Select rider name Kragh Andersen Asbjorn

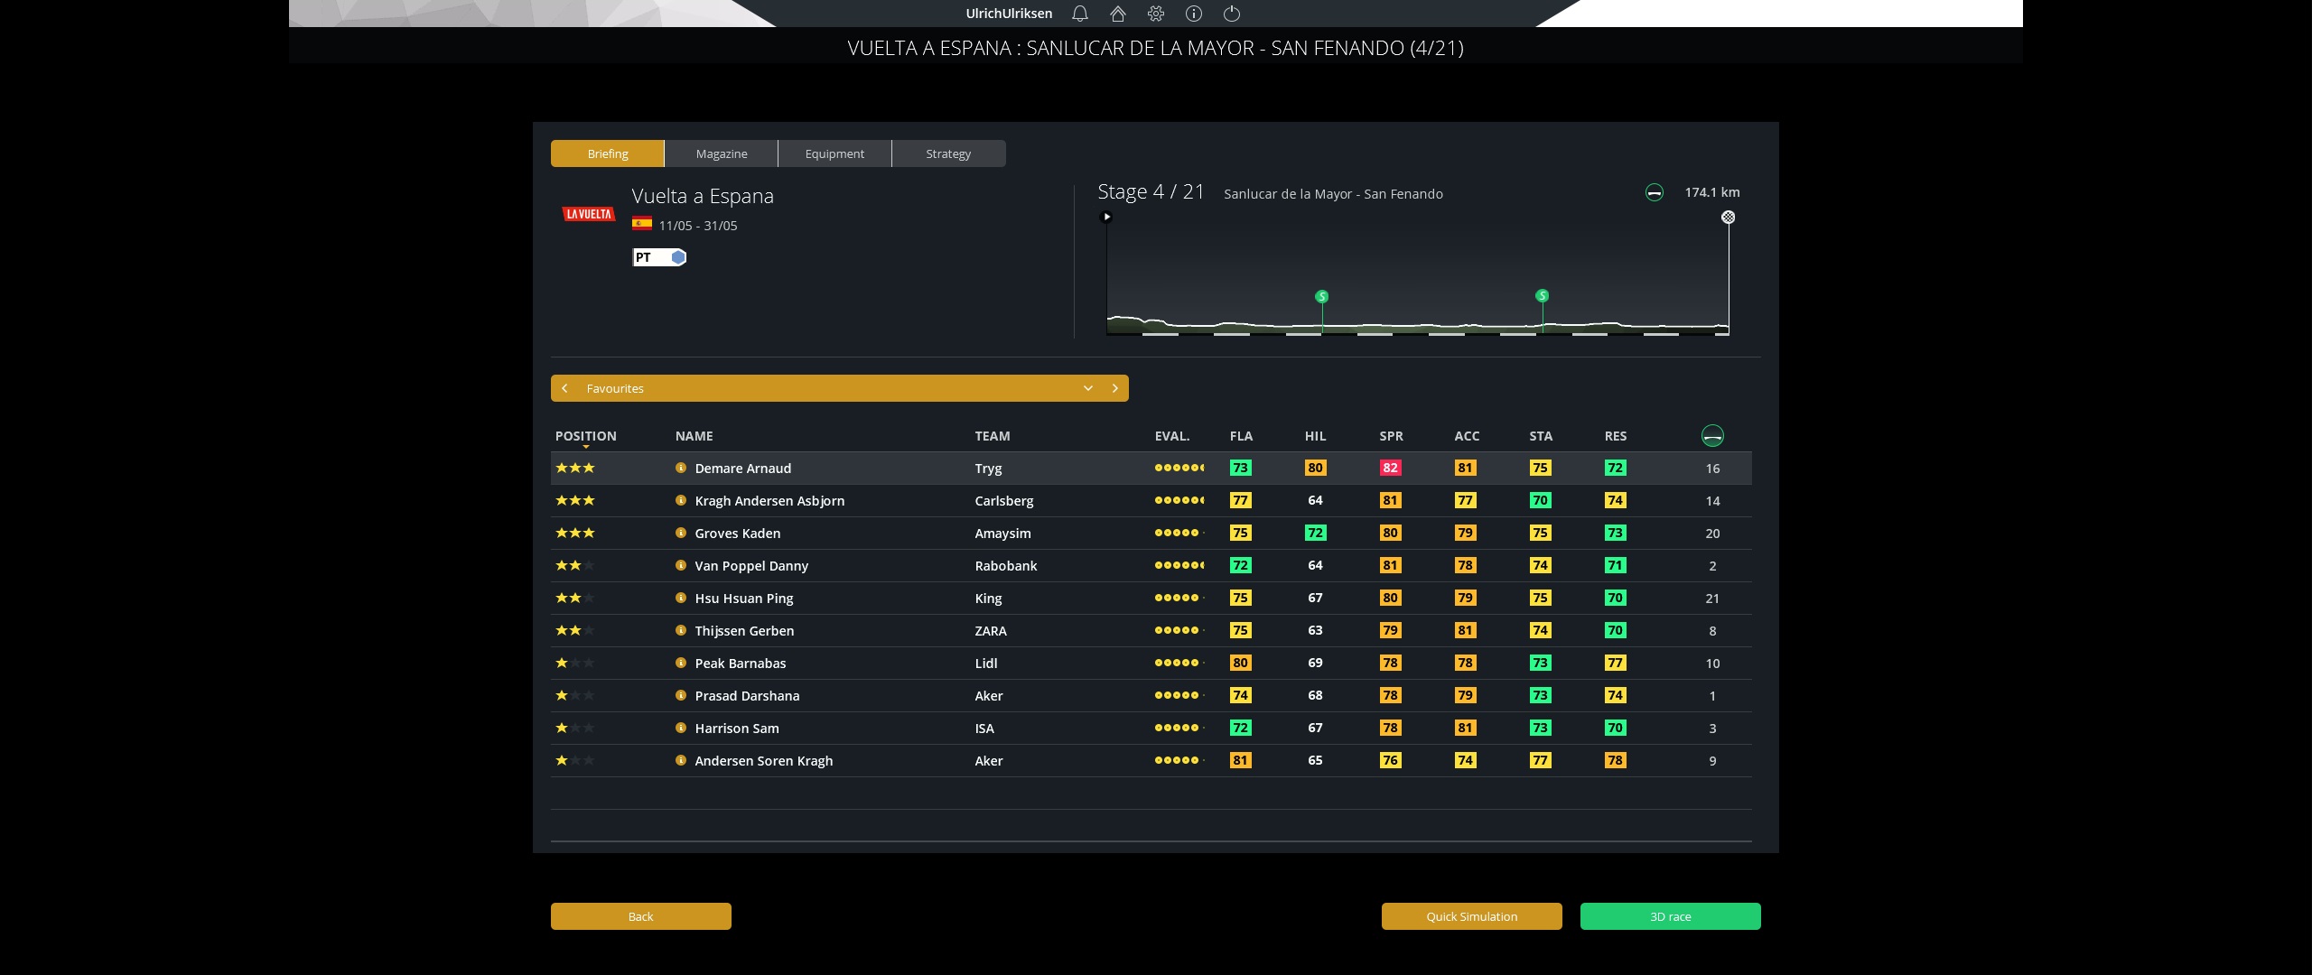[x=769, y=500]
